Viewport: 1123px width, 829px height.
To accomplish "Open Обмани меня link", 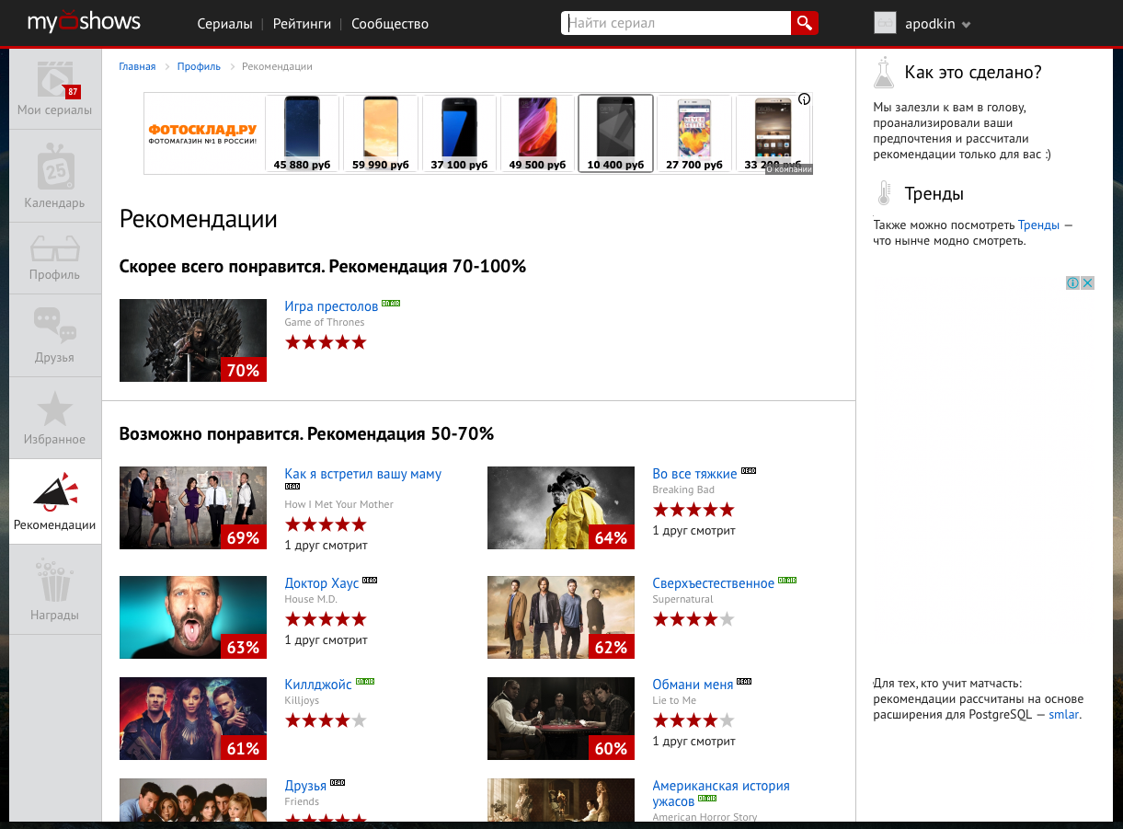I will (693, 685).
